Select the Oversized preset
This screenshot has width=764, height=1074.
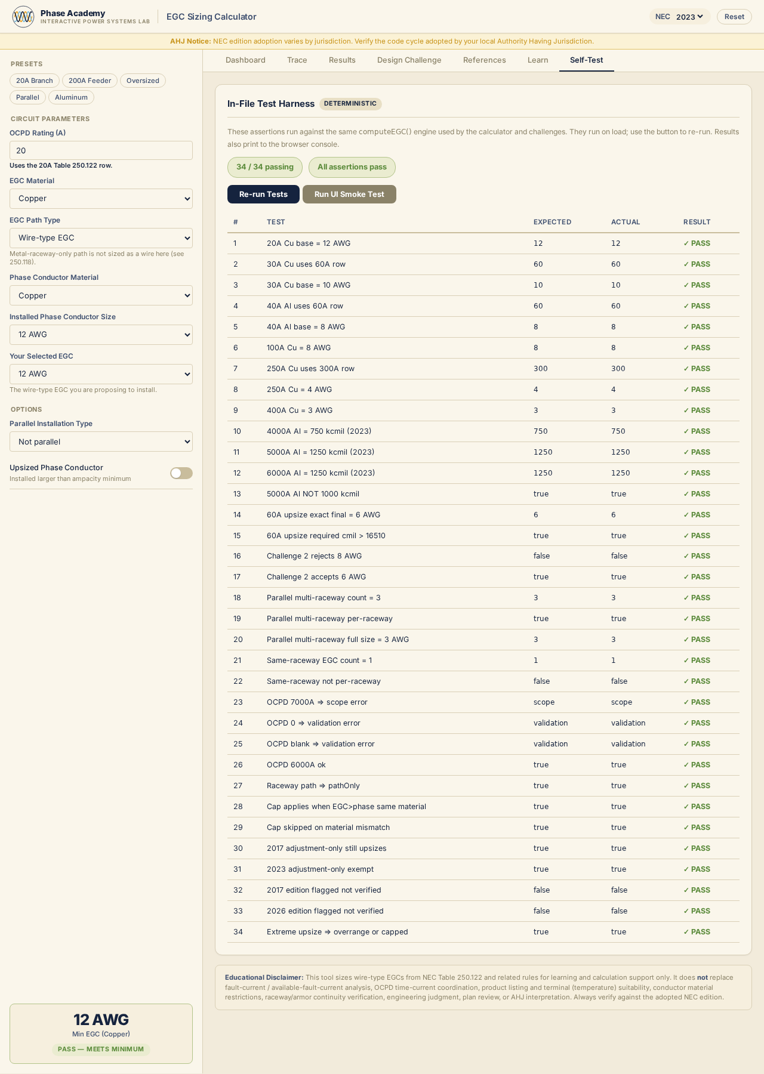click(x=143, y=81)
